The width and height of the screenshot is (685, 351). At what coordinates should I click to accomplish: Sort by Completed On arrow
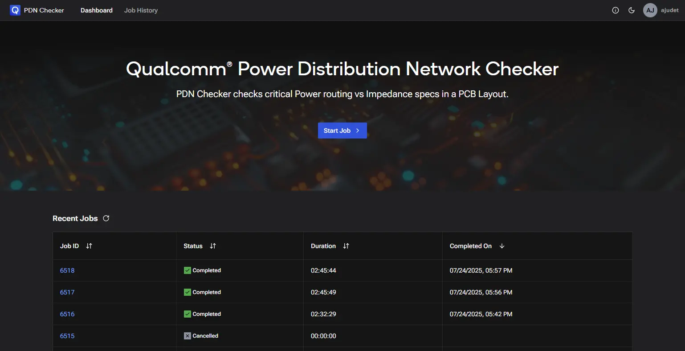coord(502,246)
